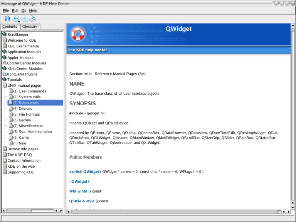The width and height of the screenshot is (296, 222).
Task: Open The KDE FAQ entry
Action: coord(20,155)
